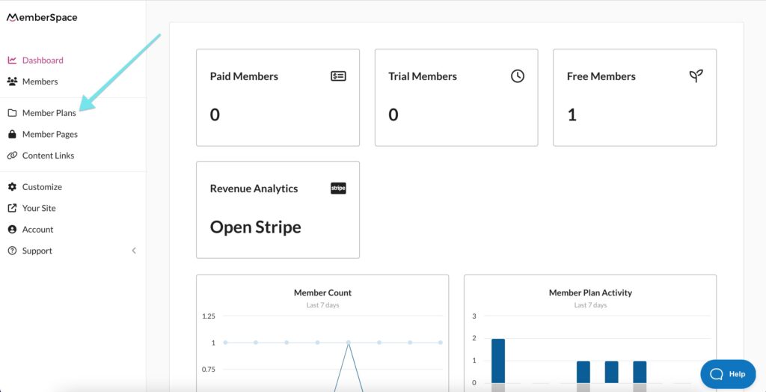This screenshot has height=392, width=766.
Task: Click the Account user icon
Action: [12, 229]
